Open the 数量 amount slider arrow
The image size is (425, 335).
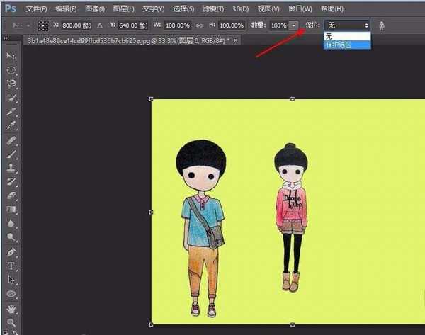tap(293, 25)
